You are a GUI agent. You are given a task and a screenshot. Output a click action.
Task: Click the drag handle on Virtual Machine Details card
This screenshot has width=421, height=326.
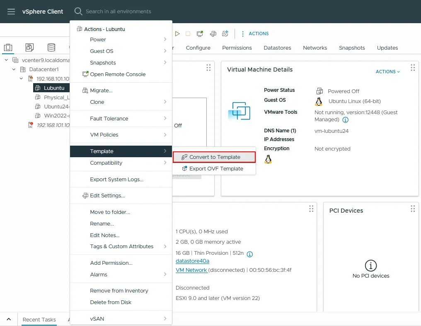[413, 67]
